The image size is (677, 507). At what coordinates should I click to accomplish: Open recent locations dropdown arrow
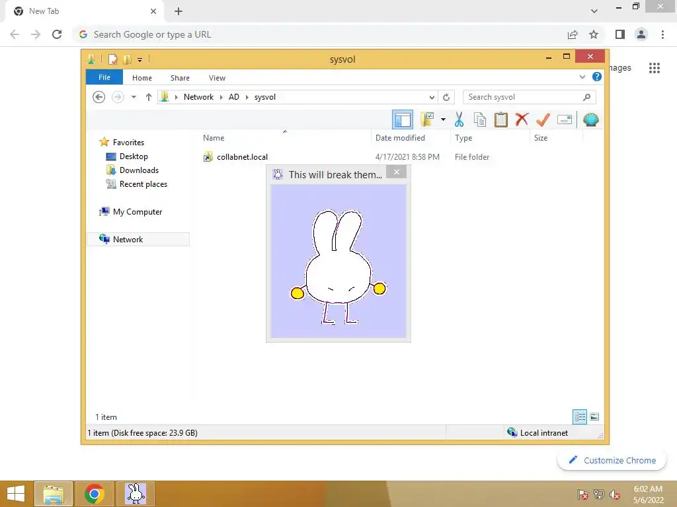pos(134,97)
